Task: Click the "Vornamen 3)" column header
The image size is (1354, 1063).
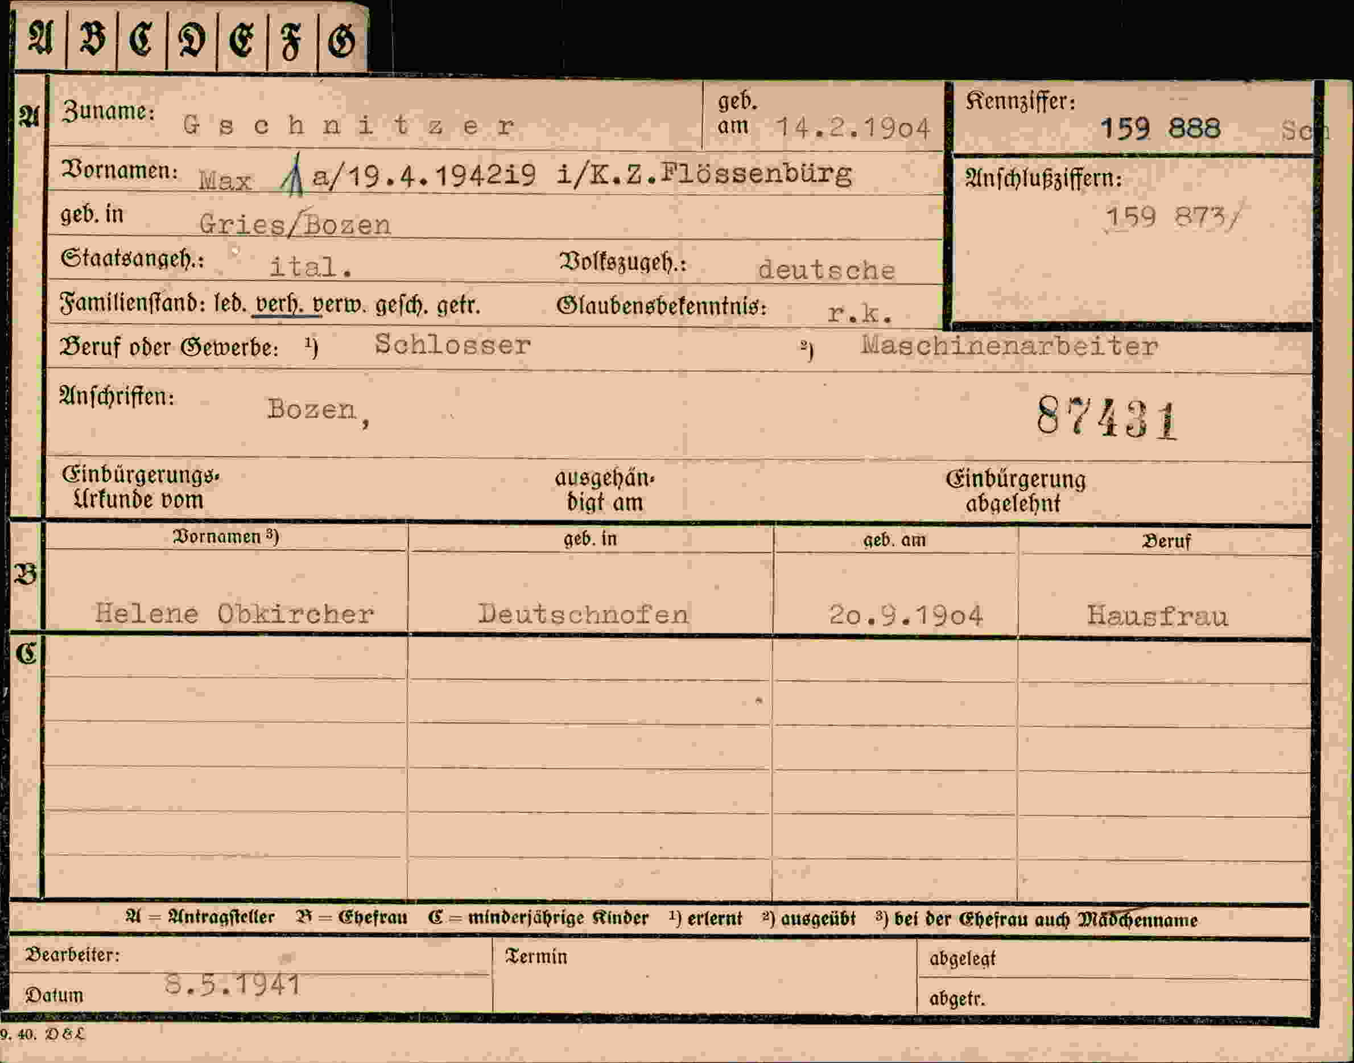Action: tap(226, 537)
